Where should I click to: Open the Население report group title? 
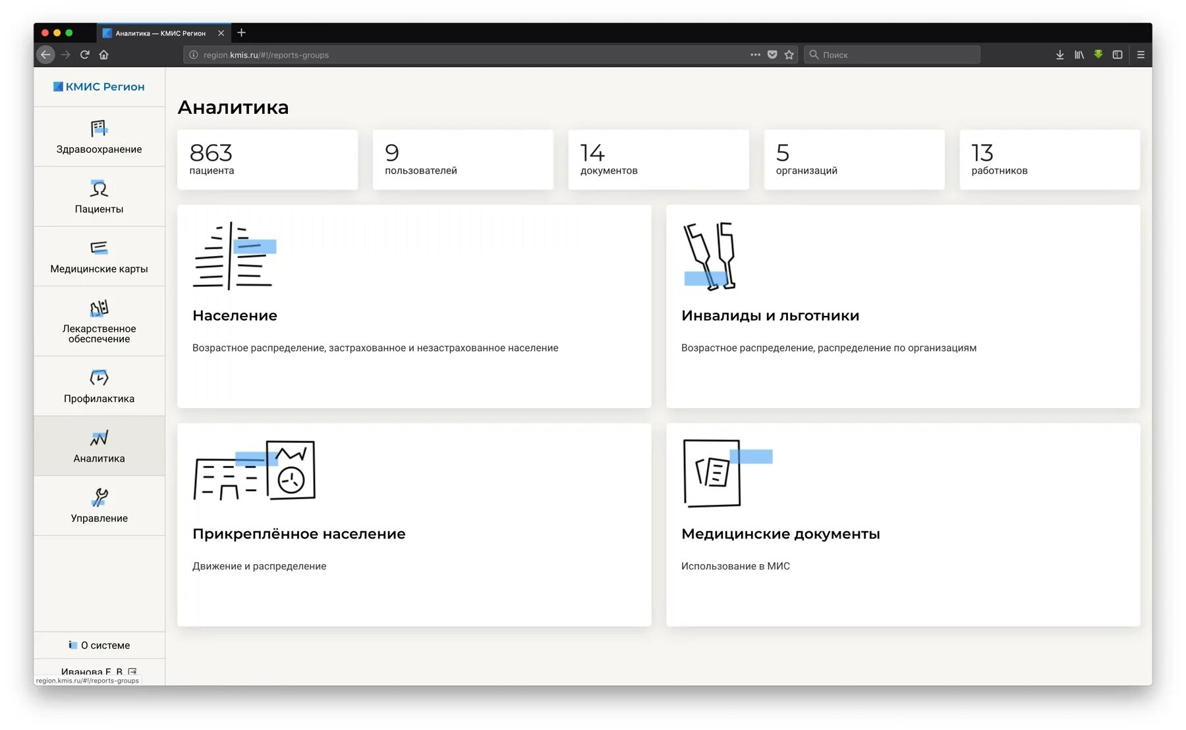click(235, 316)
